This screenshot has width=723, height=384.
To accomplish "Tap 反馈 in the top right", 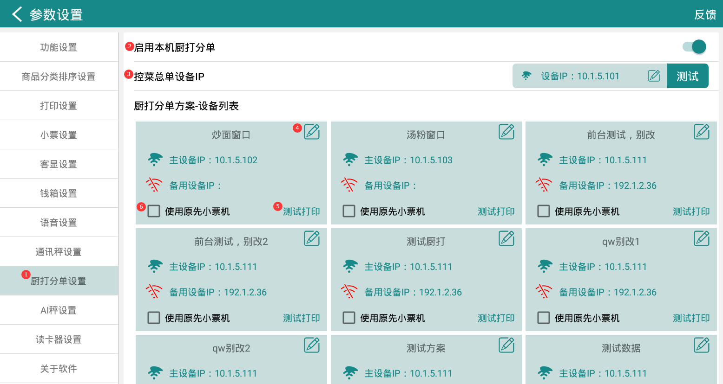I will 705,15.
